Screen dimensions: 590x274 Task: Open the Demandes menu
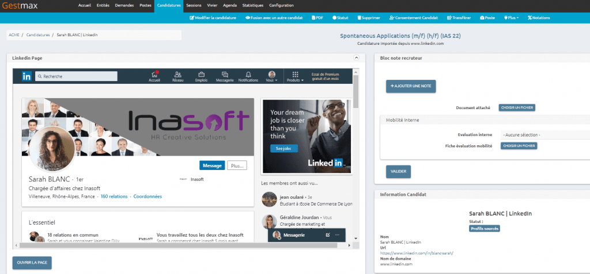pyautogui.click(x=123, y=6)
